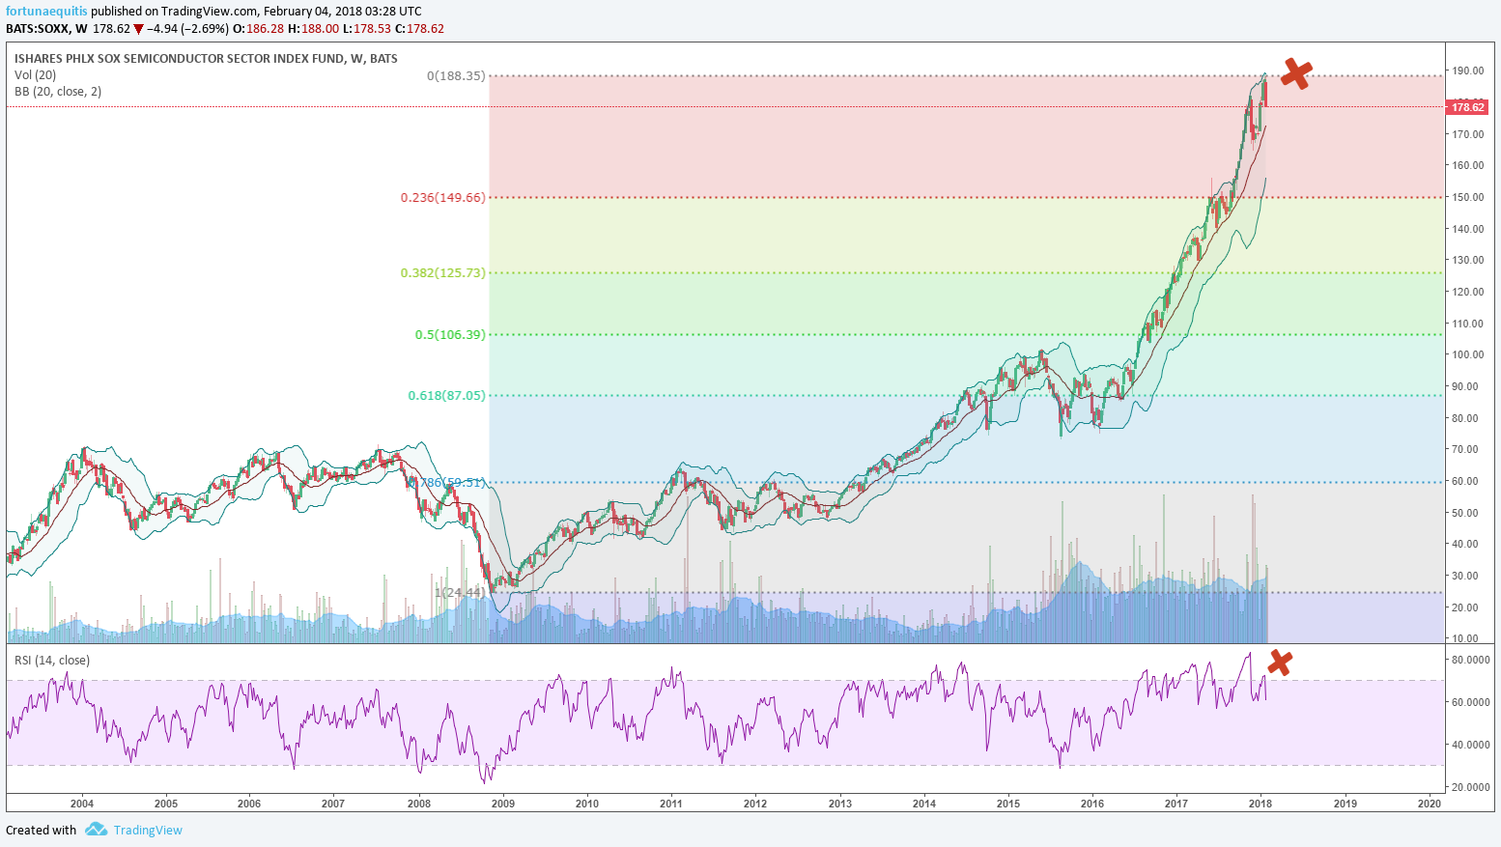Click the 100.00 price axis label
The image size is (1501, 847).
[x=1468, y=354]
